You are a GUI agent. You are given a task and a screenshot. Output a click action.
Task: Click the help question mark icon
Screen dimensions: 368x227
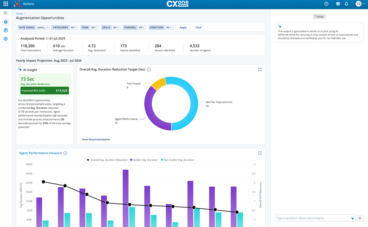(326, 4)
